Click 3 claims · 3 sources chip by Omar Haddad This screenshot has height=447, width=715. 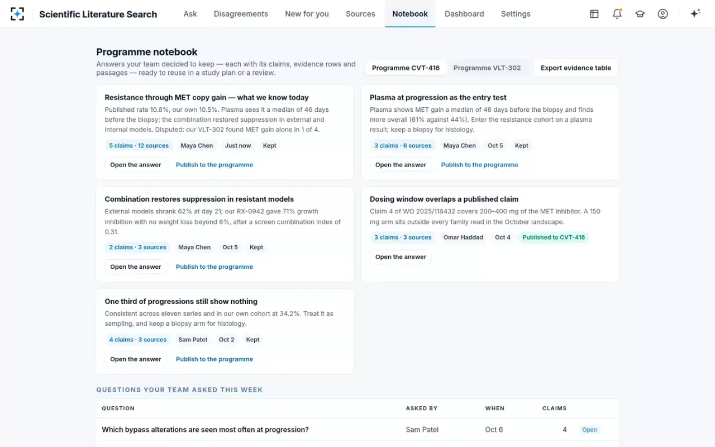click(x=403, y=237)
